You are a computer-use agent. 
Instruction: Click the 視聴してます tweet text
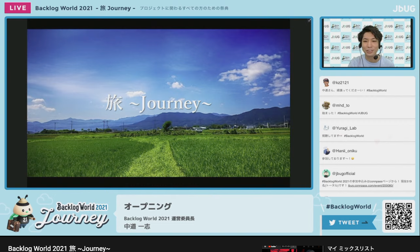point(343,136)
